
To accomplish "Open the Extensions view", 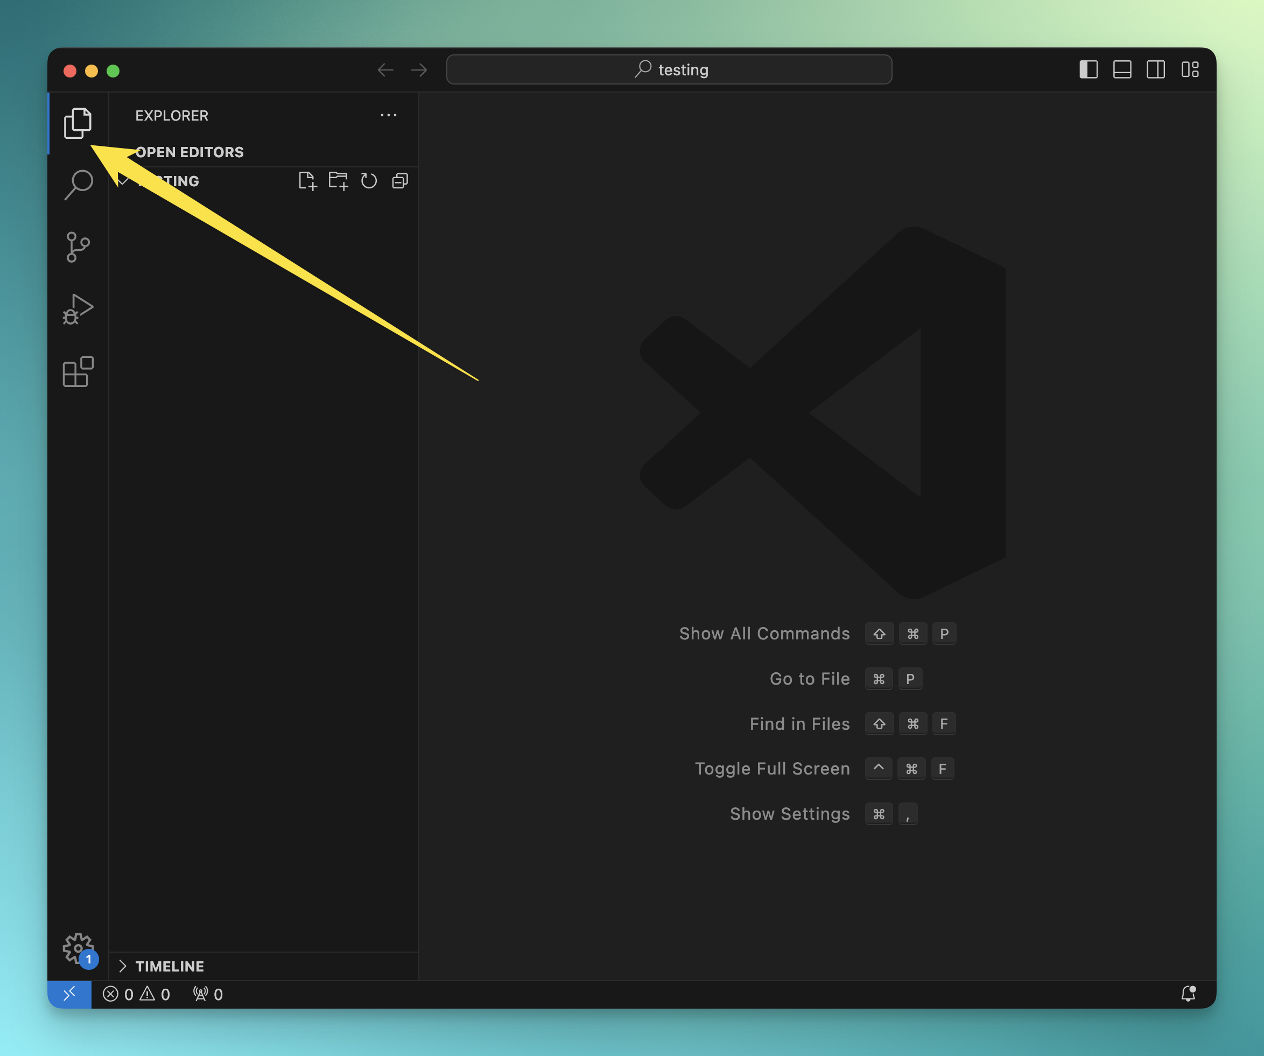I will [x=78, y=372].
